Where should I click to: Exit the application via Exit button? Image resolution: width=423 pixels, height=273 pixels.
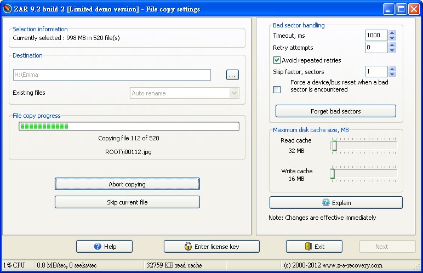pos(314,246)
